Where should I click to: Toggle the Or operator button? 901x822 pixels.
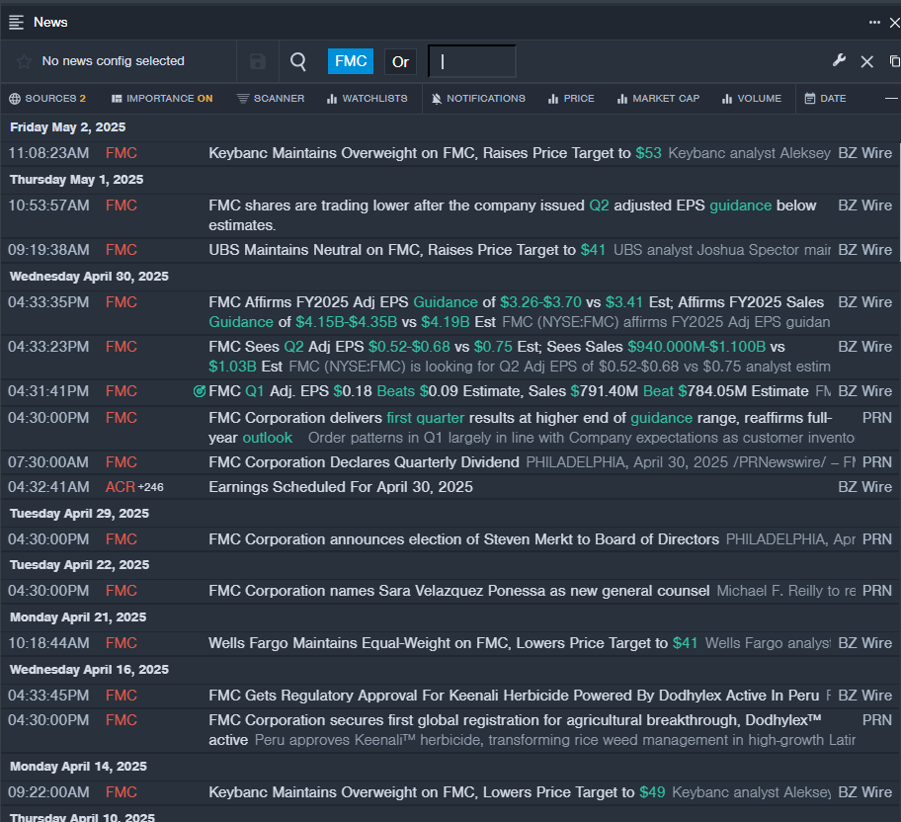[x=400, y=61]
